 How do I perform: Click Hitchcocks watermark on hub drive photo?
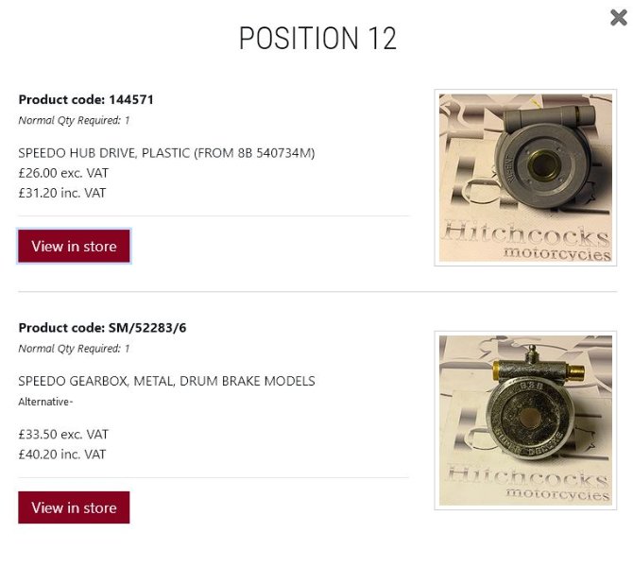(525, 236)
